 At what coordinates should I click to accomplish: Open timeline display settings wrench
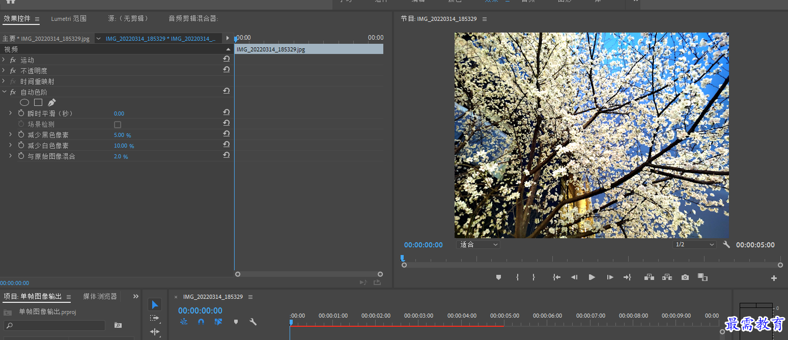click(x=252, y=322)
